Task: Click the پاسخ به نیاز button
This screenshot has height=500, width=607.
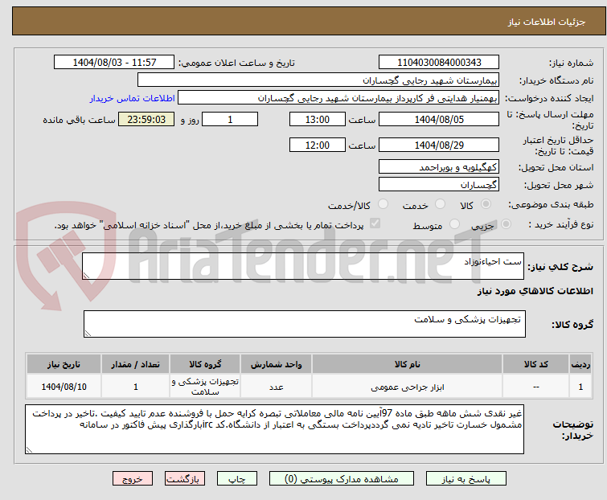Action: point(466,479)
